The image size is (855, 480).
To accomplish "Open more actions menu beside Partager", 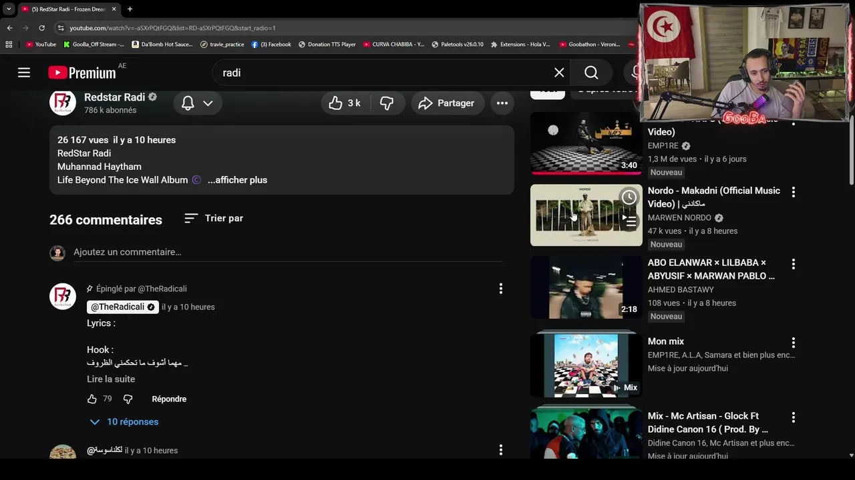I will [x=502, y=103].
